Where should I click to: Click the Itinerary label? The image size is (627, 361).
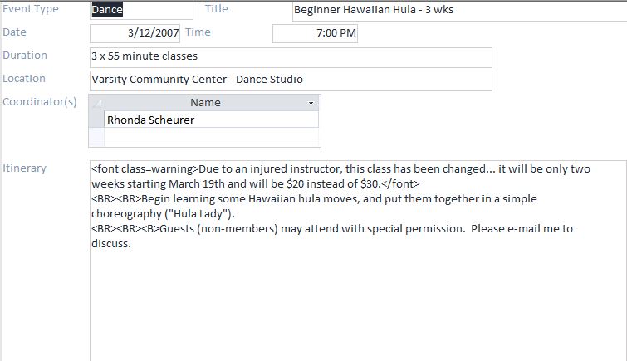pyautogui.click(x=24, y=168)
